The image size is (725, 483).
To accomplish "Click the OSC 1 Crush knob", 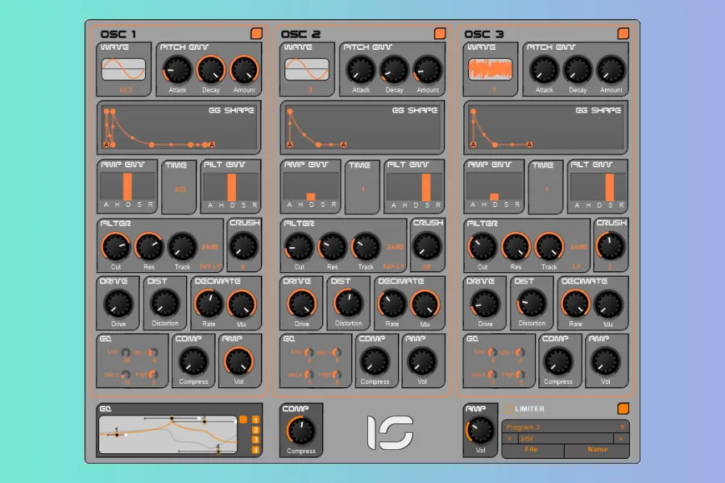I will (243, 245).
